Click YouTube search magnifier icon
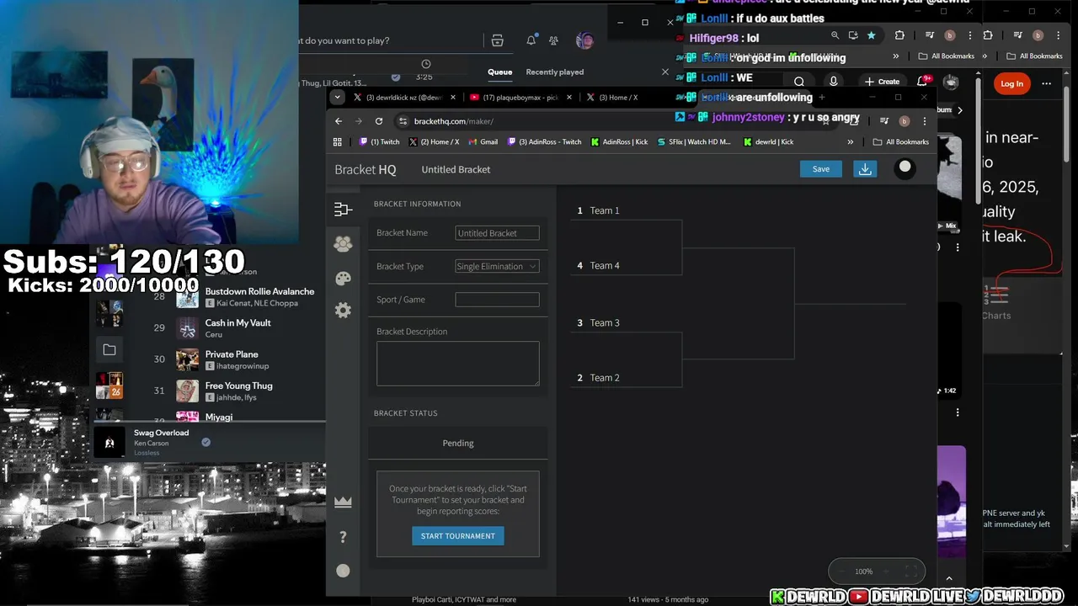The image size is (1078, 606). pyautogui.click(x=799, y=82)
